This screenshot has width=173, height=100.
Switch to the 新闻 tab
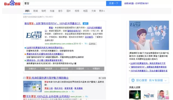[x=35, y=11]
